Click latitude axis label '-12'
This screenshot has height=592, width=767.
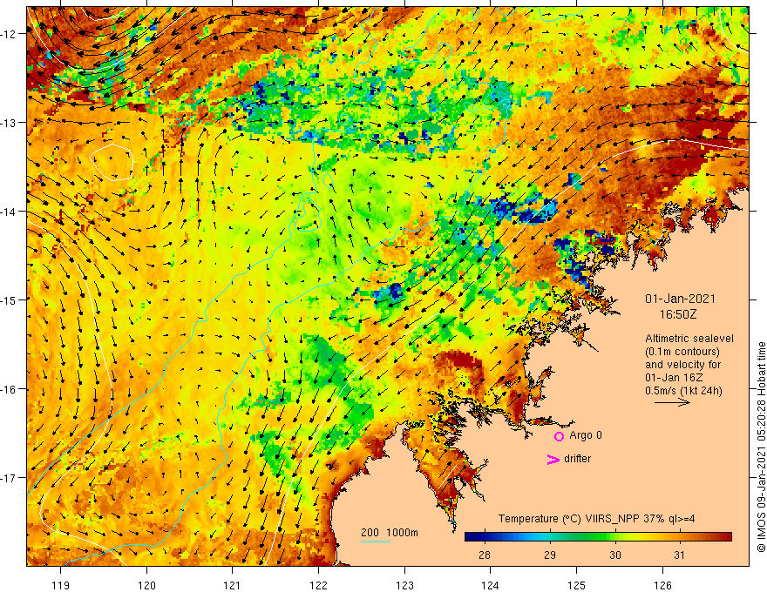click(x=10, y=34)
